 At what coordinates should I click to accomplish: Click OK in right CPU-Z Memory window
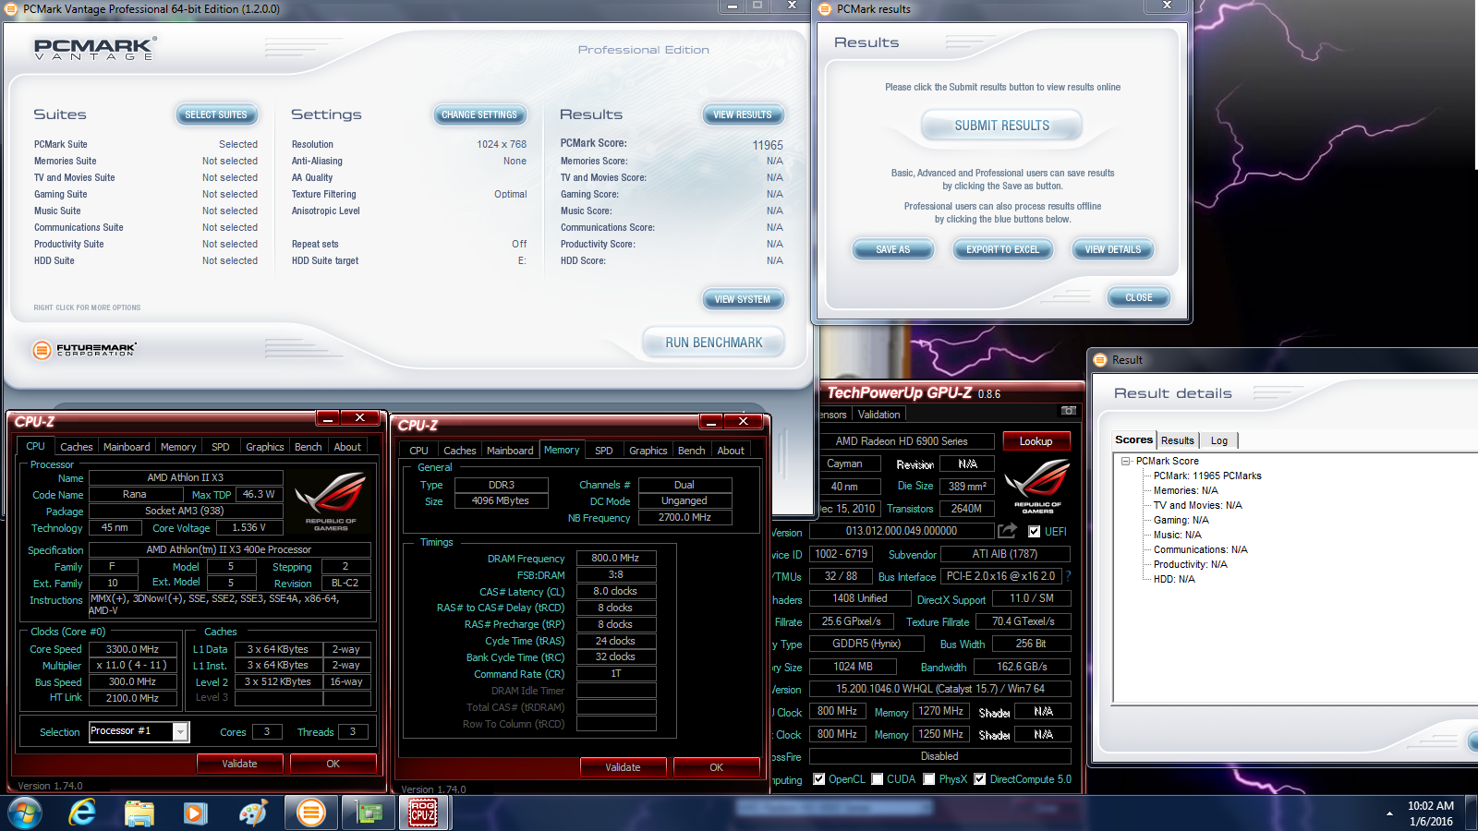pos(716,767)
